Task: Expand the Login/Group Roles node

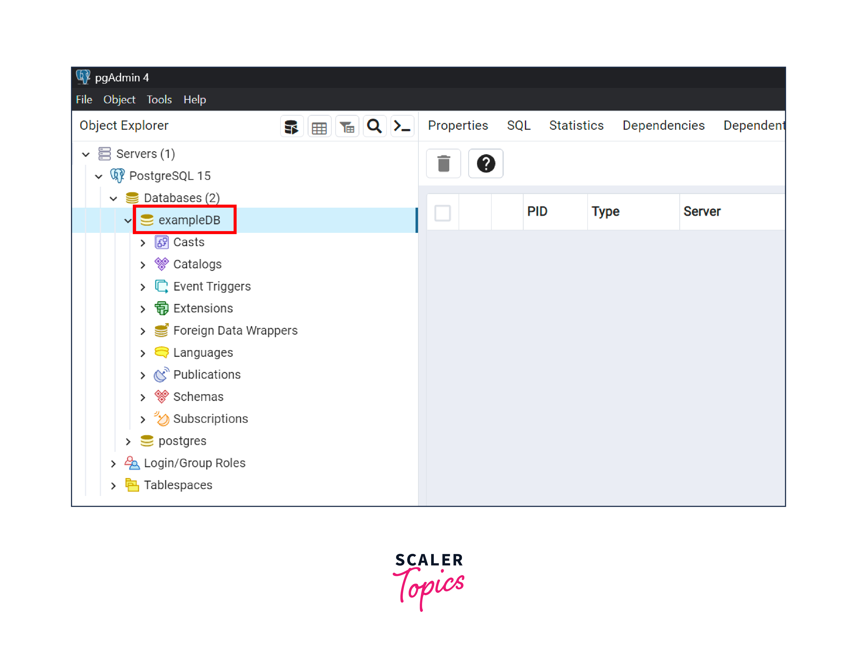Action: pos(113,463)
